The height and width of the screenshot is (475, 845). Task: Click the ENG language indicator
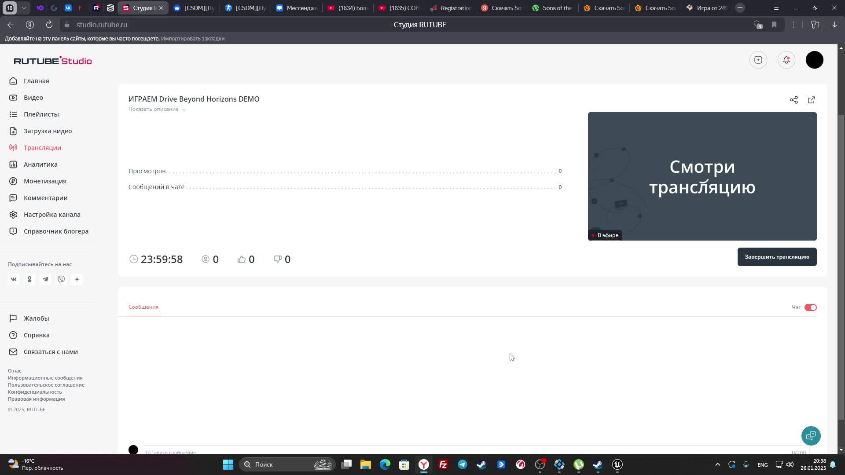[762, 465]
